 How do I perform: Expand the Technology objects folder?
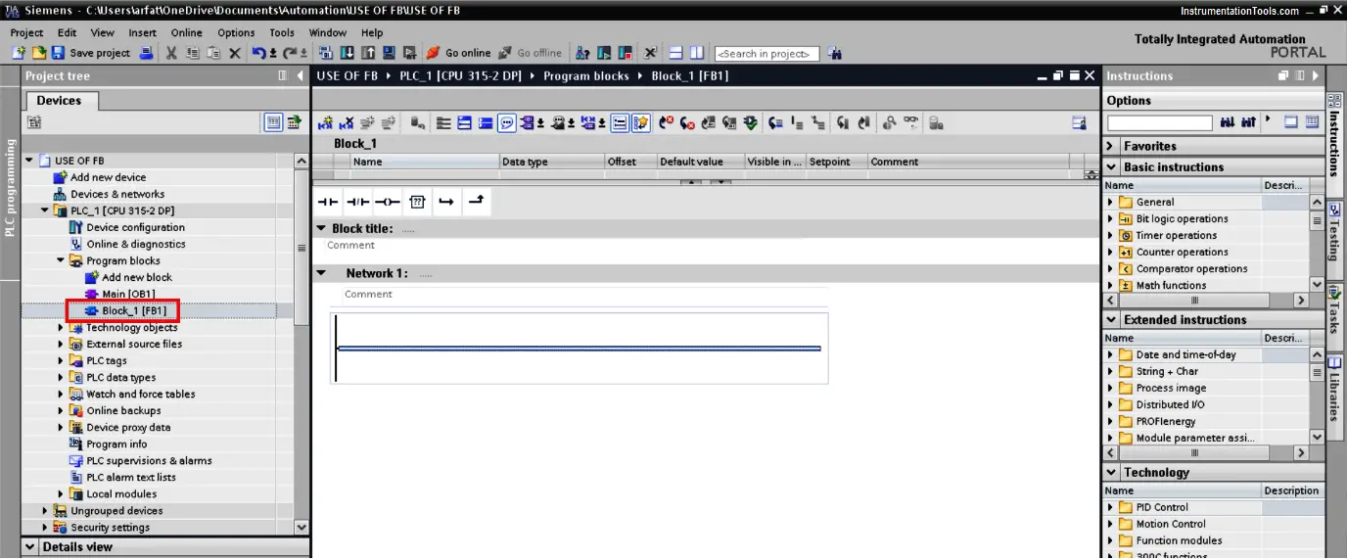(61, 328)
